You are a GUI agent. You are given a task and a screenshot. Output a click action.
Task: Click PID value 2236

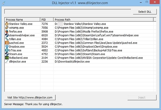pyautogui.click(x=45, y=62)
